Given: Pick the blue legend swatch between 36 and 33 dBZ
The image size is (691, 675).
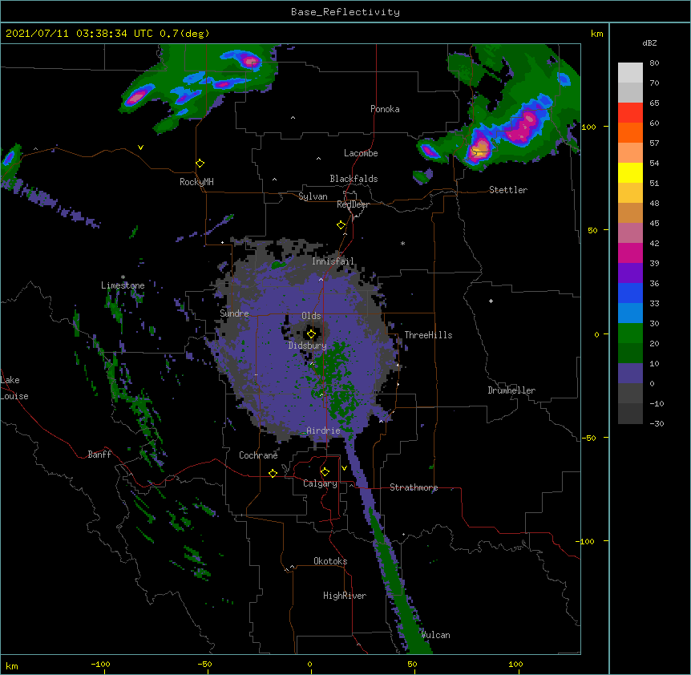Looking at the screenshot, I should [630, 293].
